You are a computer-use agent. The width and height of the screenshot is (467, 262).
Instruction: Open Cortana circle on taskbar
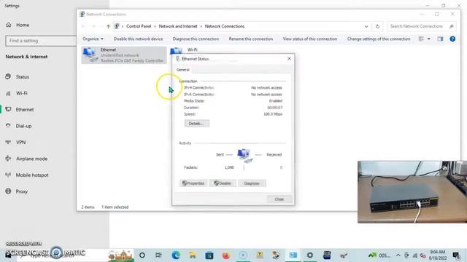click(x=142, y=255)
